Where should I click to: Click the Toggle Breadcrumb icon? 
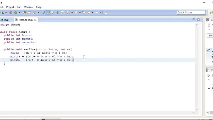click(x=43, y=13)
